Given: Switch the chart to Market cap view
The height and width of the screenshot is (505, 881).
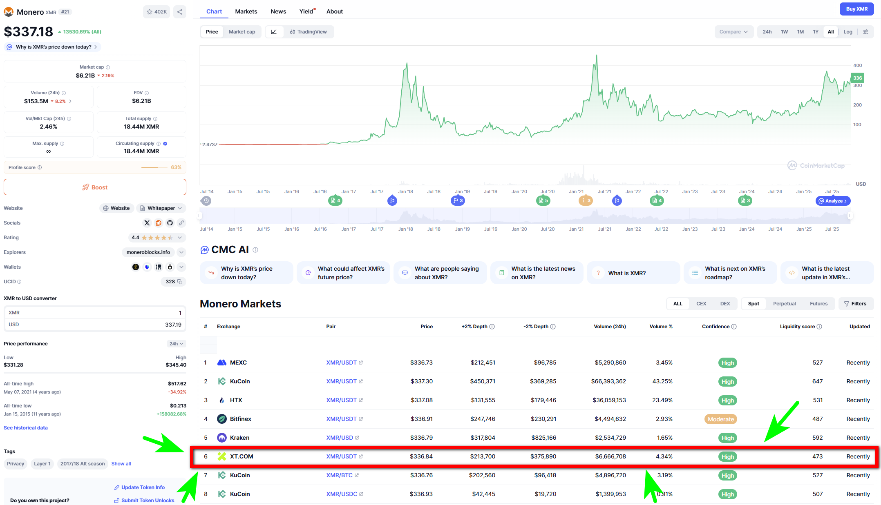Looking at the screenshot, I should coord(242,32).
